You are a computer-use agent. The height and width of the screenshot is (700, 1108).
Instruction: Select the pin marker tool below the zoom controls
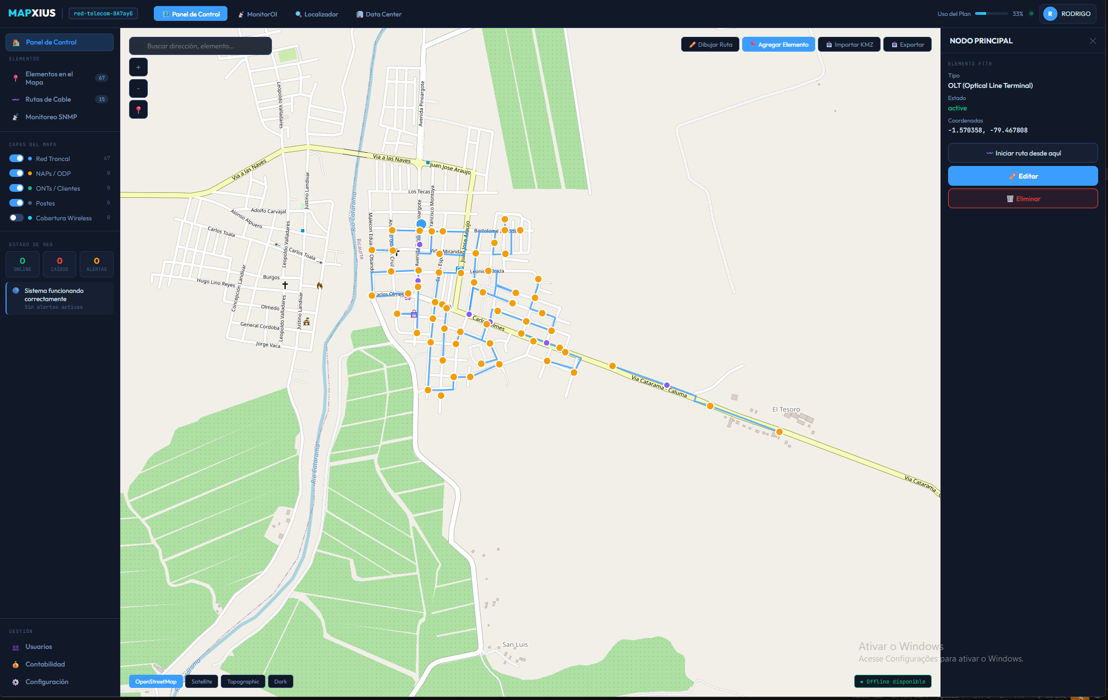[138, 109]
